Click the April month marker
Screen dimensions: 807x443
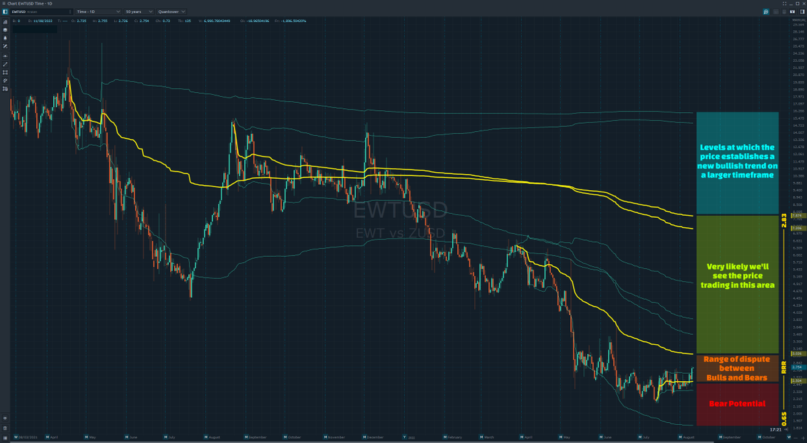46,438
